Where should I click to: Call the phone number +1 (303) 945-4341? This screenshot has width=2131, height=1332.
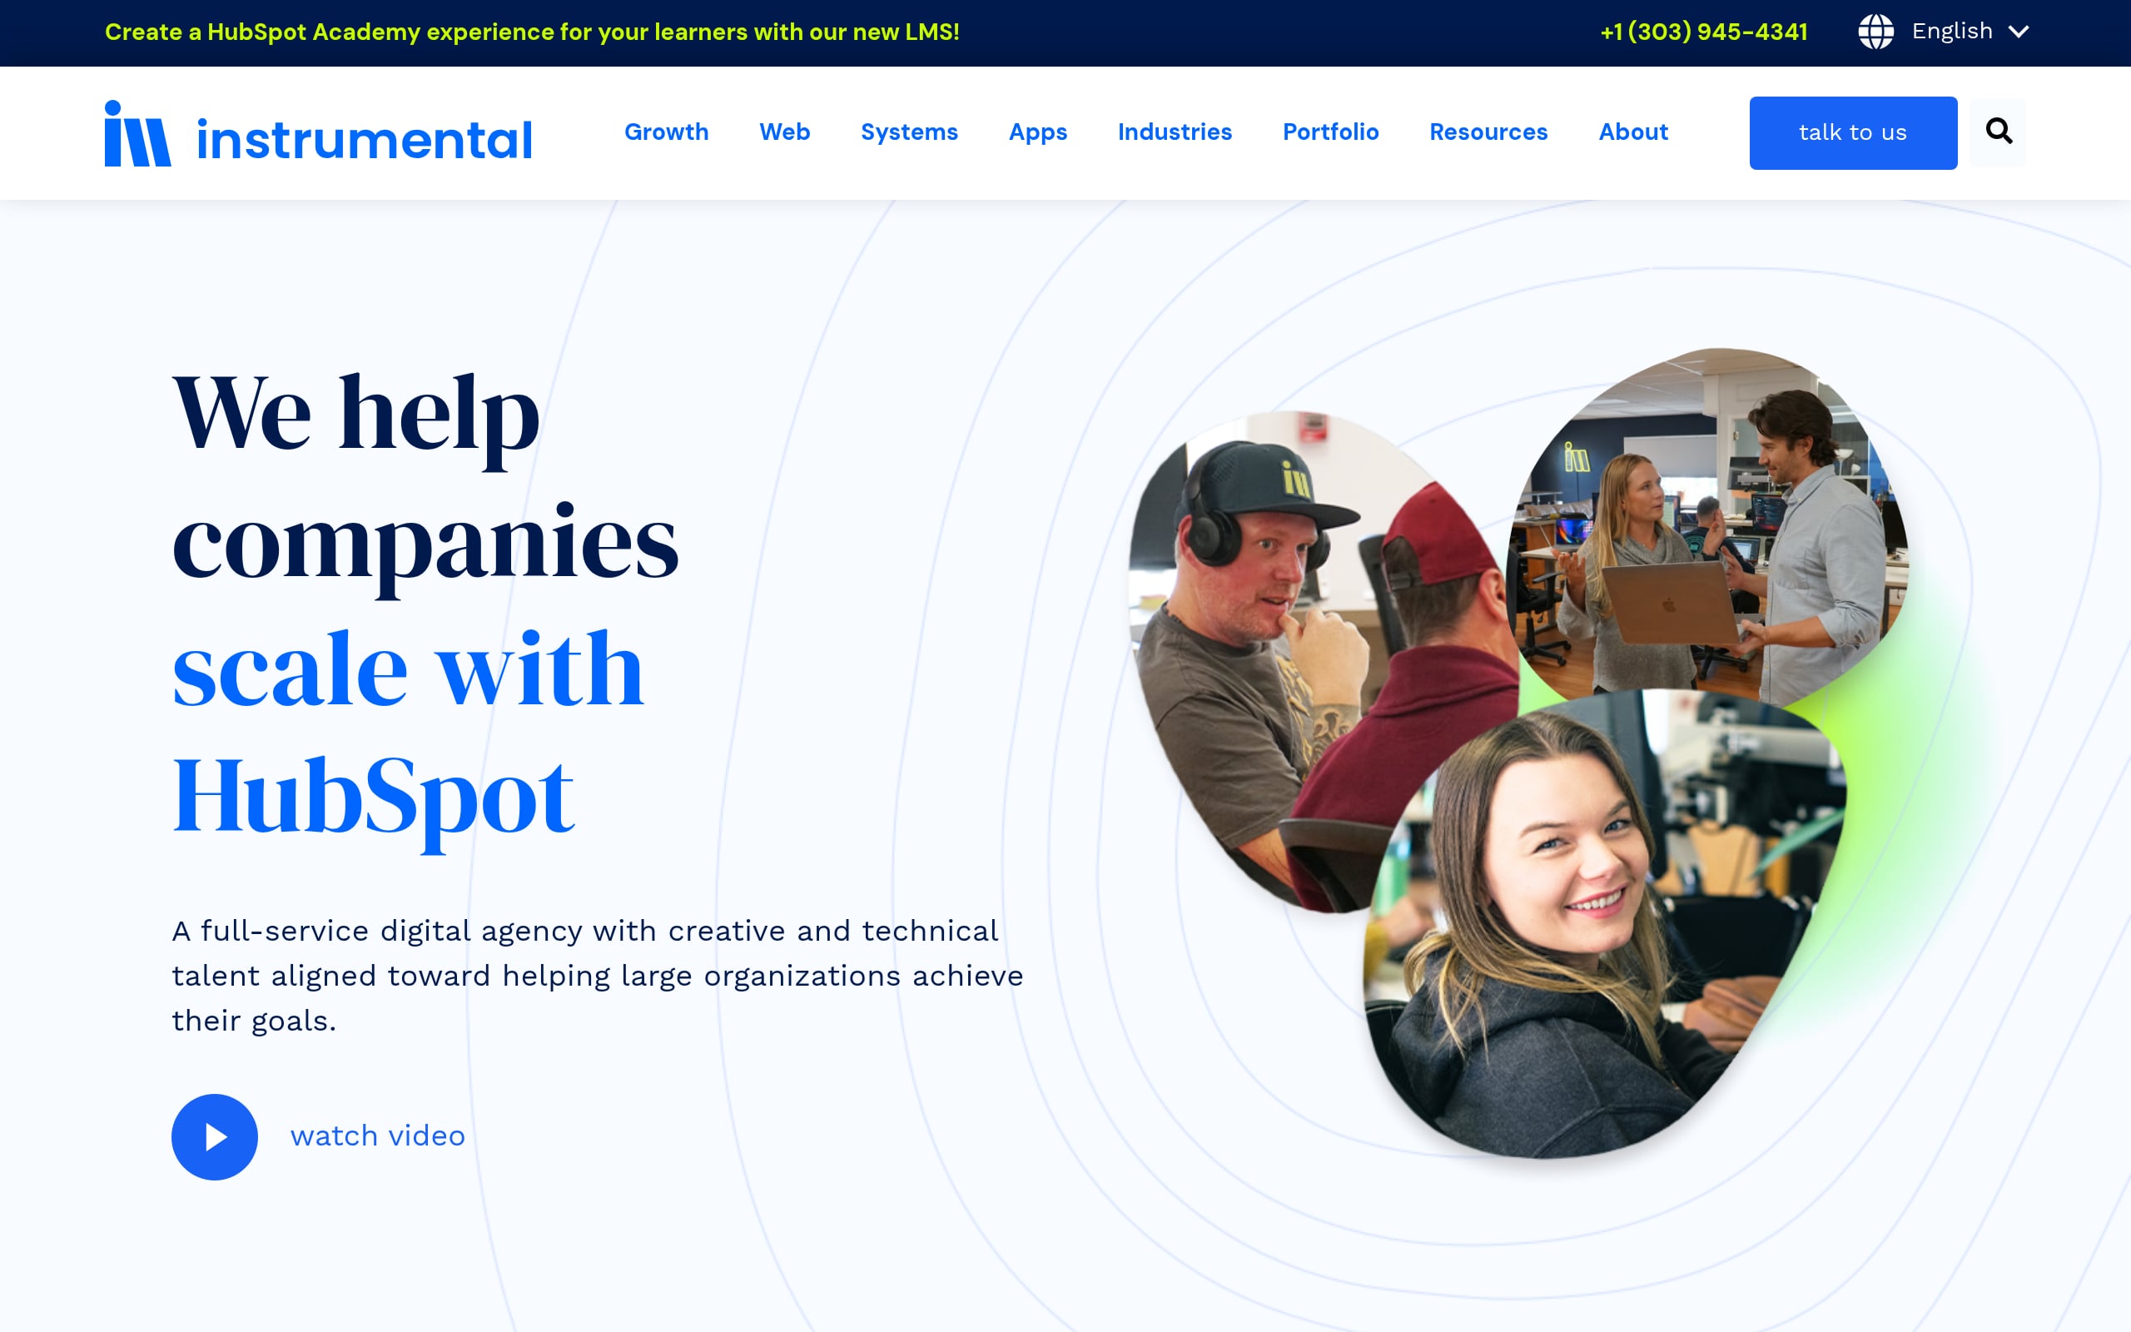[1703, 32]
